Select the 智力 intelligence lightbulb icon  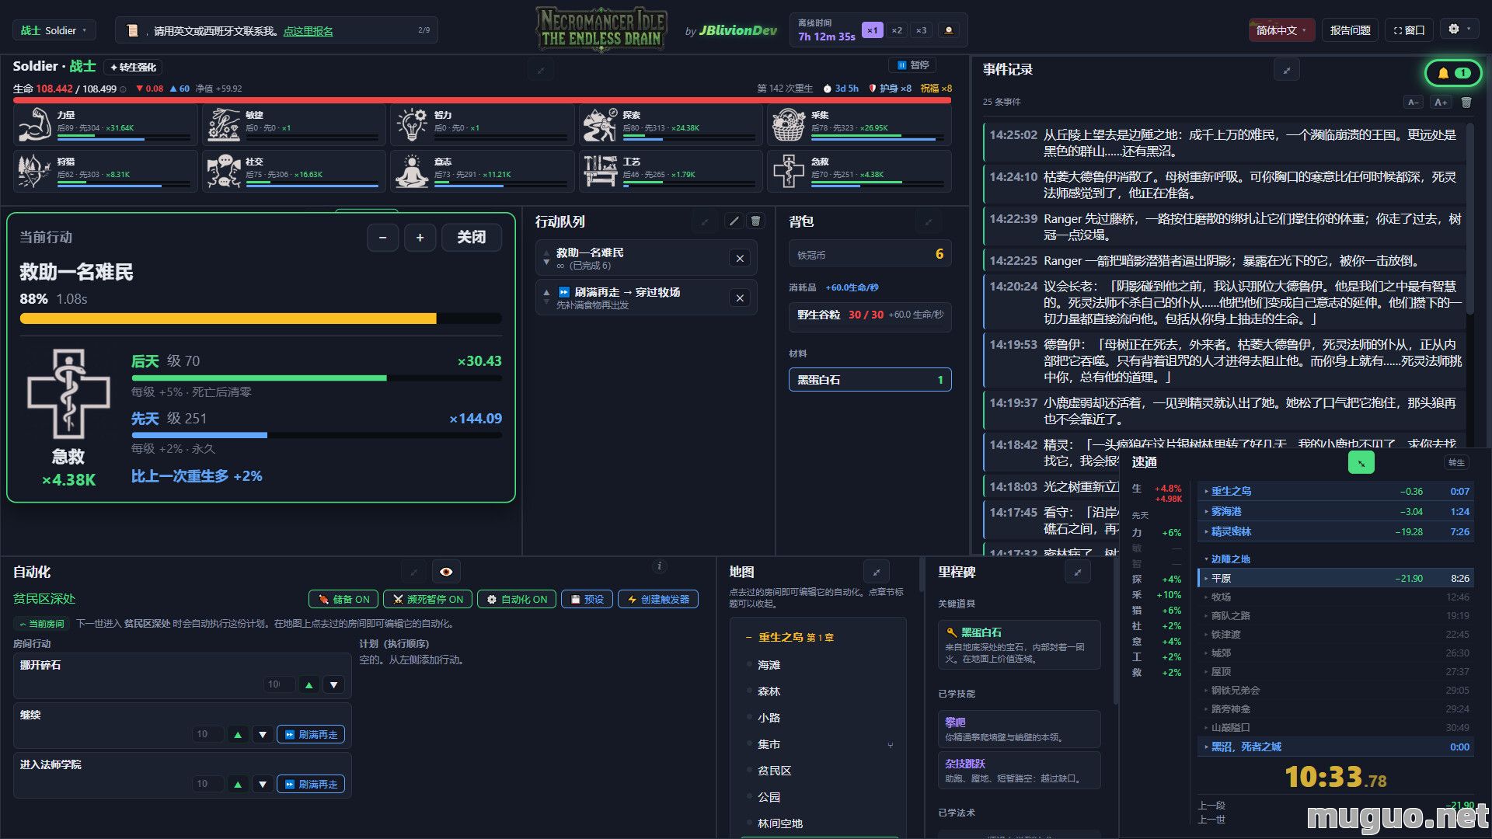[412, 124]
